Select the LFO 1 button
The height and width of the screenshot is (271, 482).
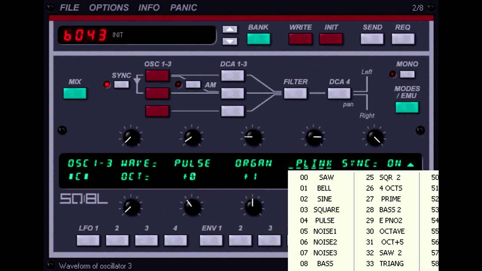88,241
